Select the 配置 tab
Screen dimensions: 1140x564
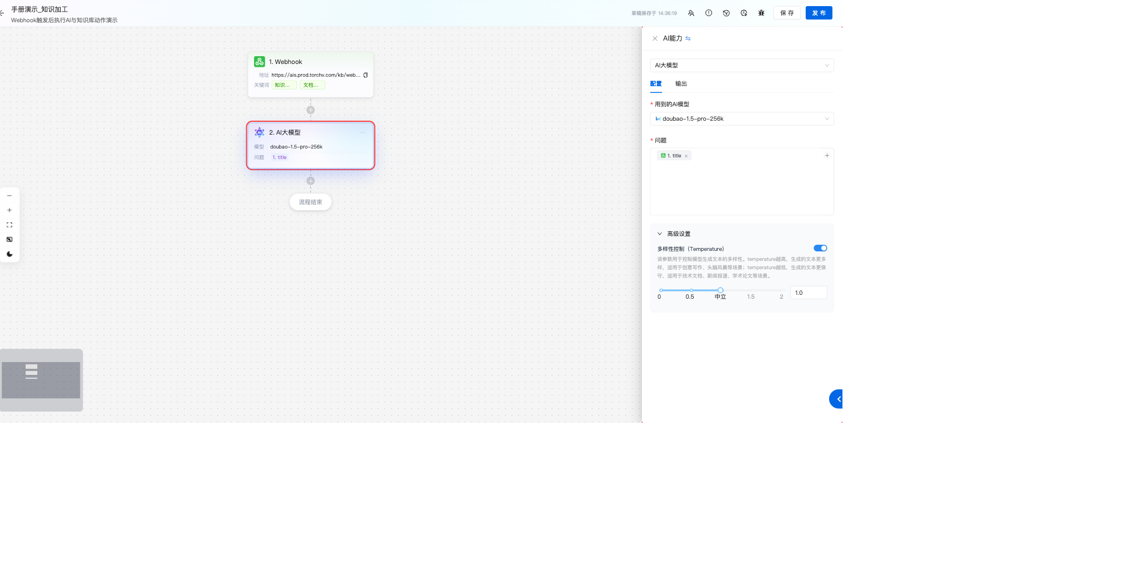click(656, 84)
